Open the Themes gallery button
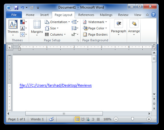This screenshot has height=130, width=164. click(13, 28)
